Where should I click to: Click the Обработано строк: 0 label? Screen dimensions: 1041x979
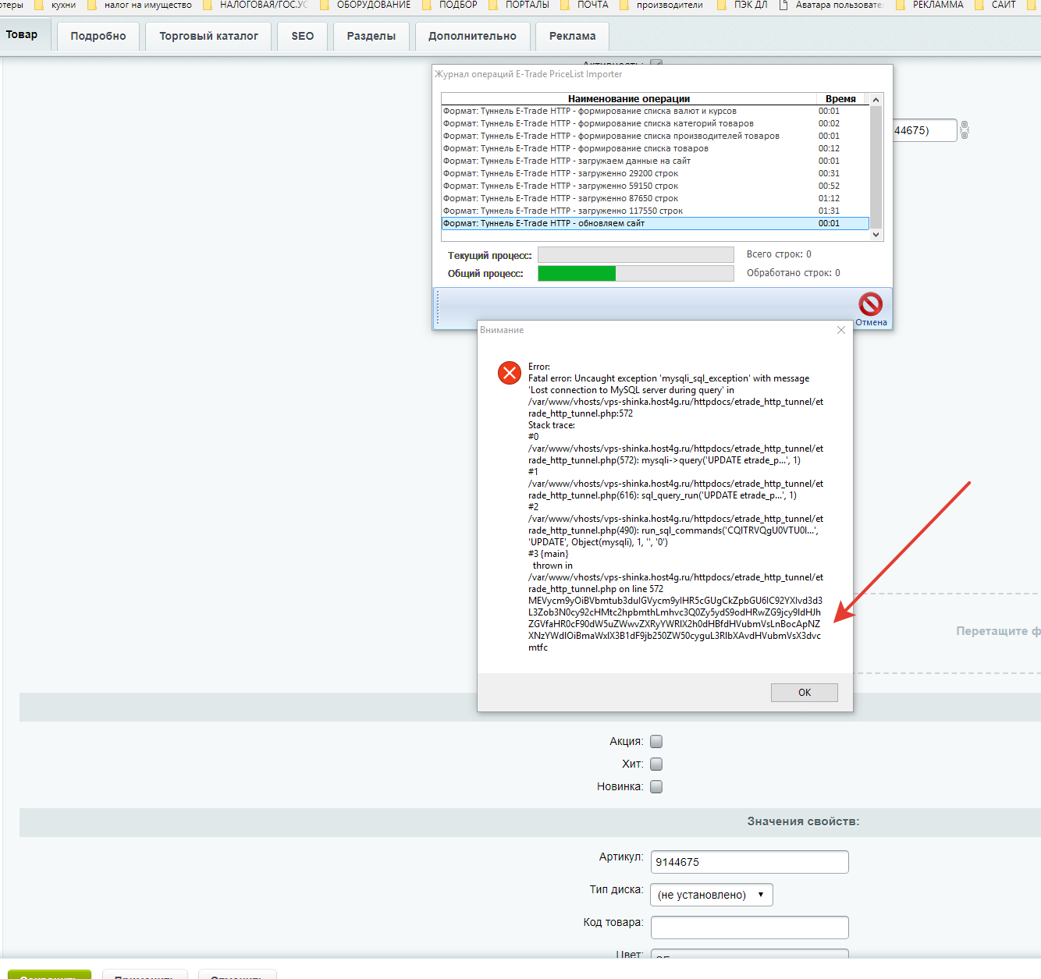click(794, 273)
